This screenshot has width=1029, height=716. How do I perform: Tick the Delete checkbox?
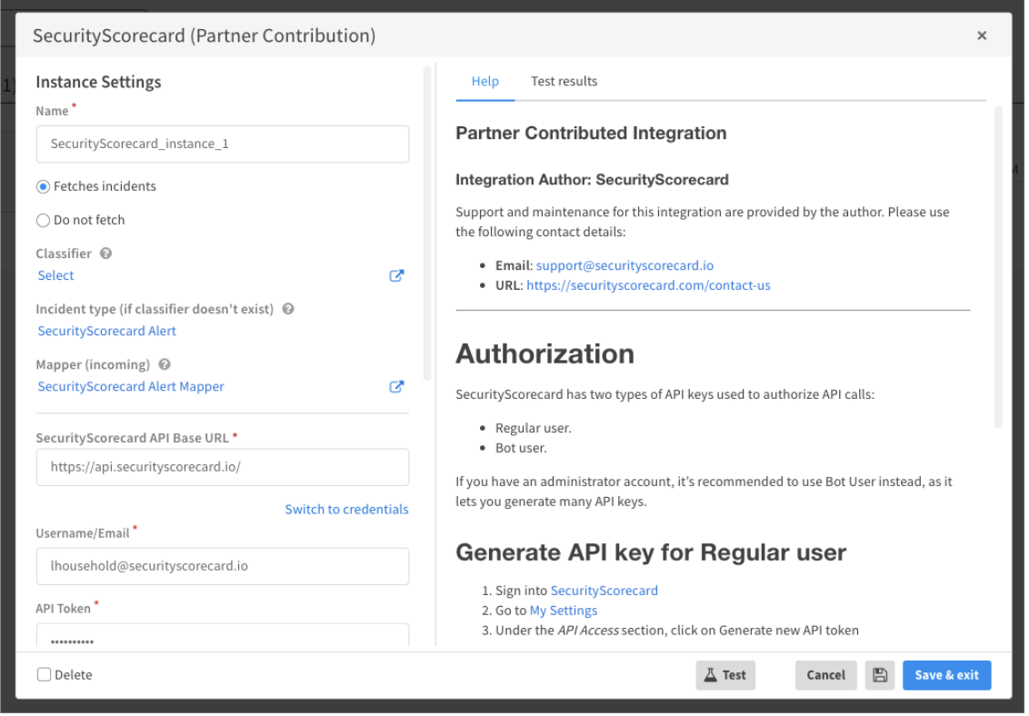44,677
